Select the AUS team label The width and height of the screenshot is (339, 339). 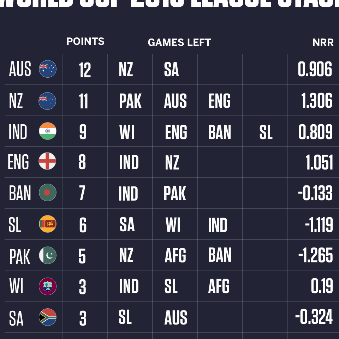[20, 69]
